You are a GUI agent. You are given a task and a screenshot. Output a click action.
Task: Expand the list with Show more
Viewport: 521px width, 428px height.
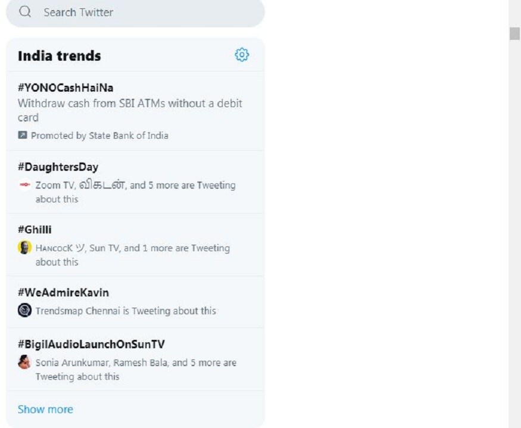[x=45, y=409]
